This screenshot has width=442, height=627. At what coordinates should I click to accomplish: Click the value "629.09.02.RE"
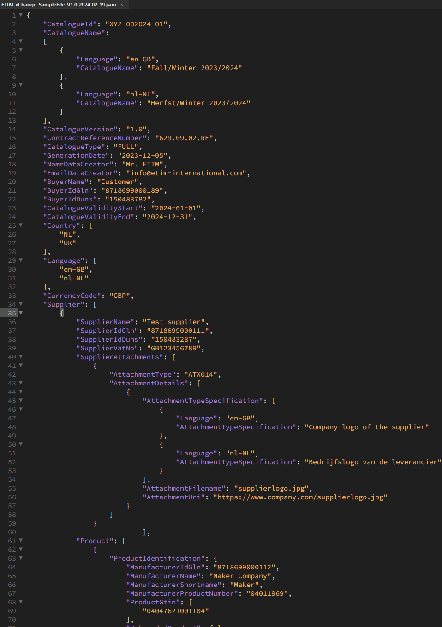pos(184,138)
